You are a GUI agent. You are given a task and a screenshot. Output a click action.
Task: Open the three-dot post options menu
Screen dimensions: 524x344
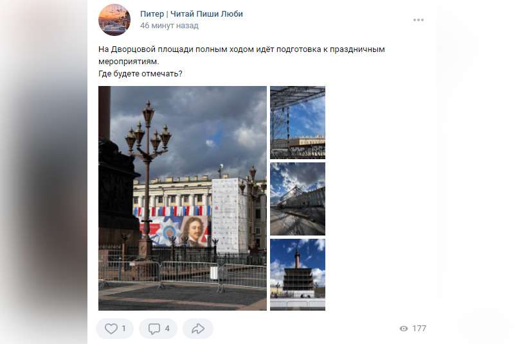point(419,20)
